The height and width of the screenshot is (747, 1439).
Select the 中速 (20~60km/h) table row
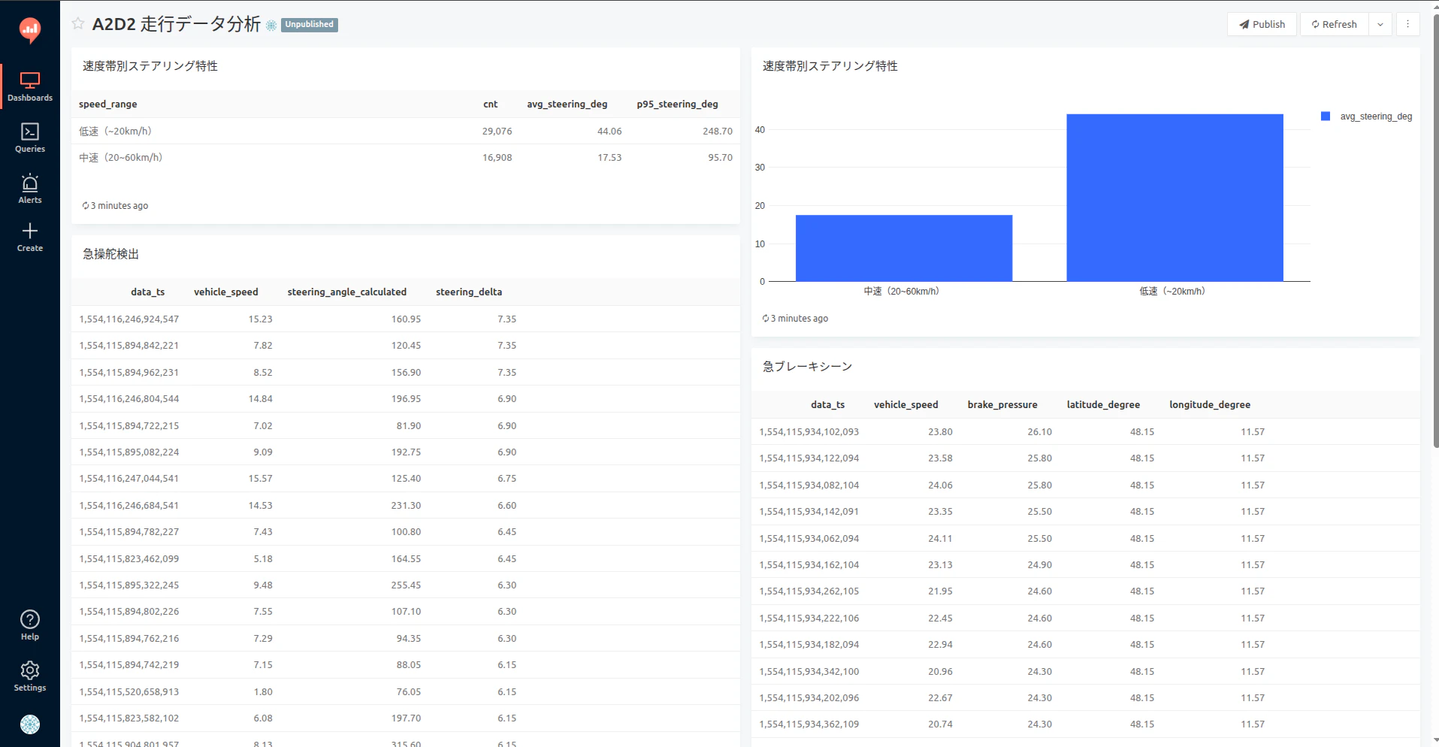pyautogui.click(x=406, y=158)
